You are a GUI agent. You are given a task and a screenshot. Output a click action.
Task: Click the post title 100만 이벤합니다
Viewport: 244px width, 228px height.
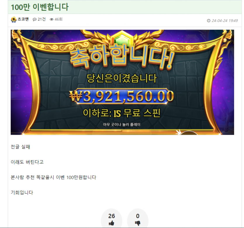pyautogui.click(x=40, y=7)
